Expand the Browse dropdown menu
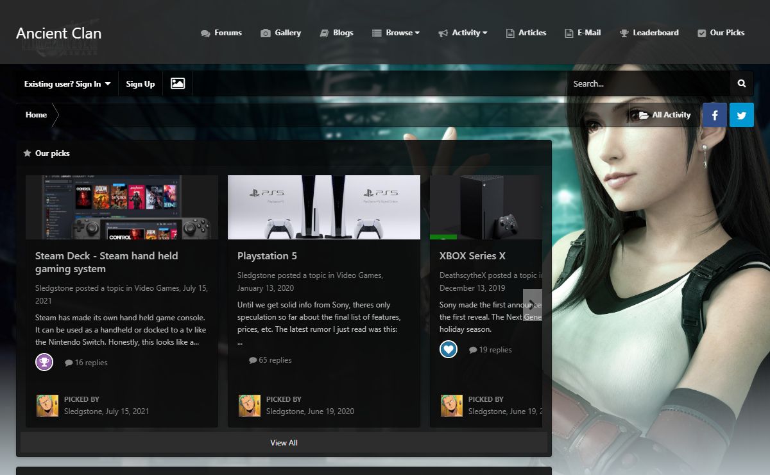The image size is (770, 475). [x=396, y=33]
